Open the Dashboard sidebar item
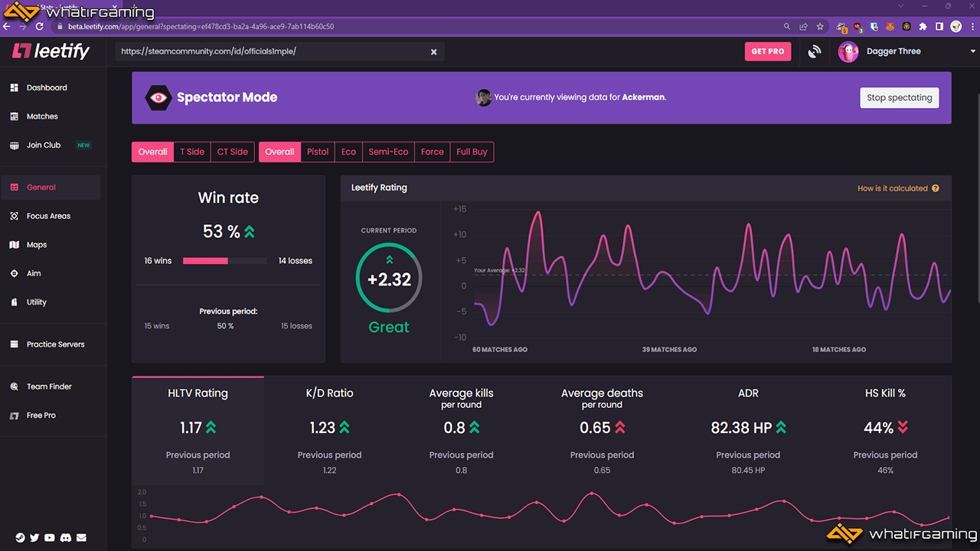Viewport: 980px width, 551px height. [x=50, y=88]
